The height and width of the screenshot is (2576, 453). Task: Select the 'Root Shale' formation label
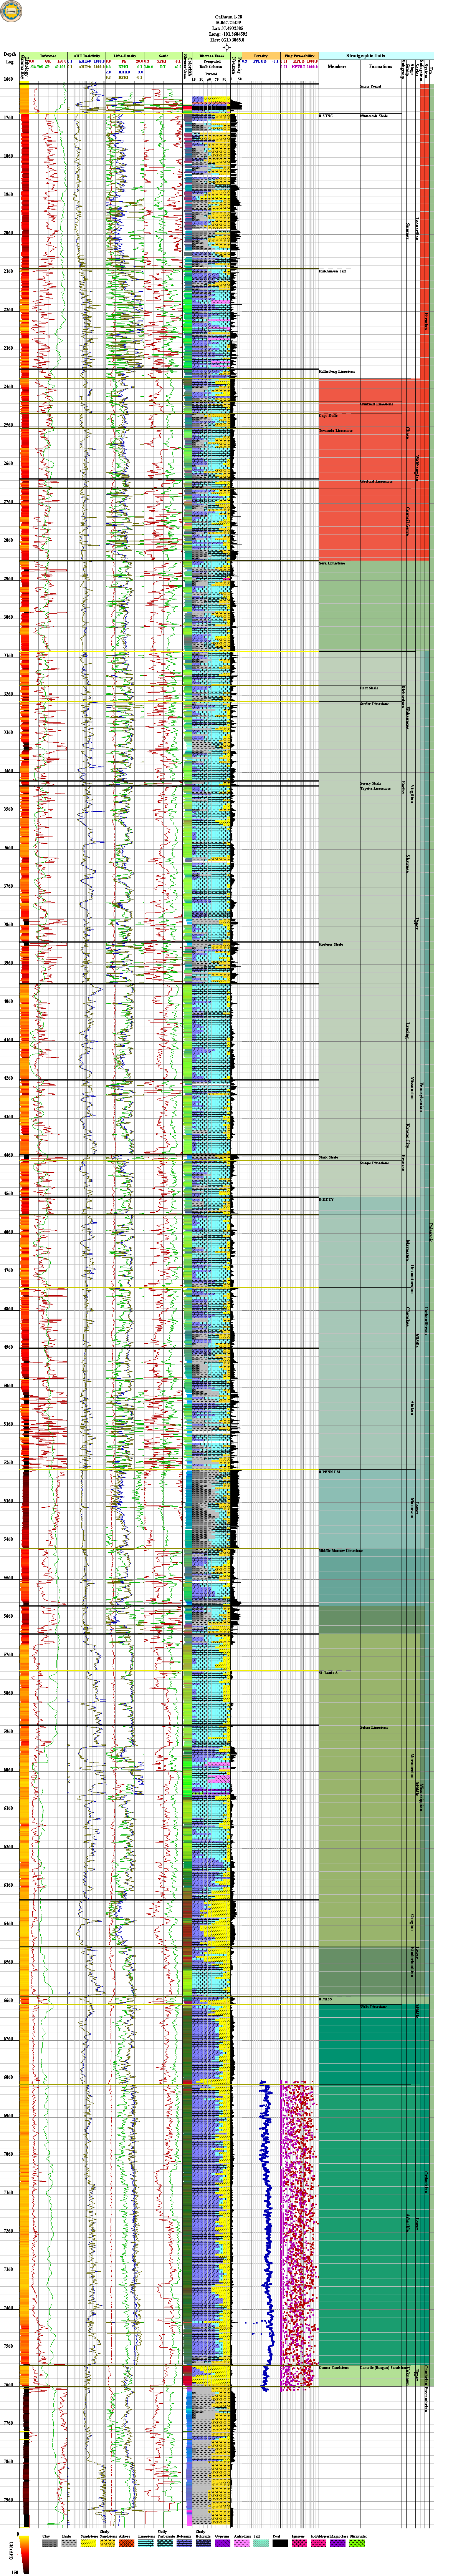pos(369,688)
